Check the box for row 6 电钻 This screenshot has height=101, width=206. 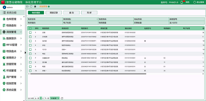(x=30, y=54)
